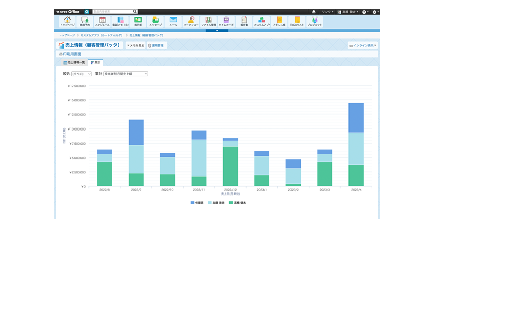Screen dimensions: 523x322
Task: Go to トップページ house icon
Action: pos(67,21)
